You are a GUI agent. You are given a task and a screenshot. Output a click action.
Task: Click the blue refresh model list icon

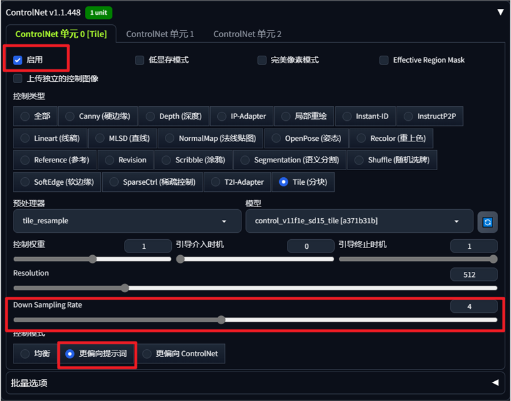coord(487,222)
